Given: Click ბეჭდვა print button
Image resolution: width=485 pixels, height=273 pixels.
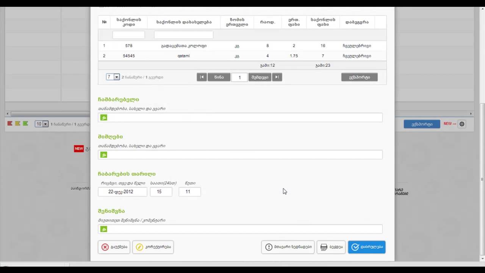Looking at the screenshot, I should (x=331, y=247).
